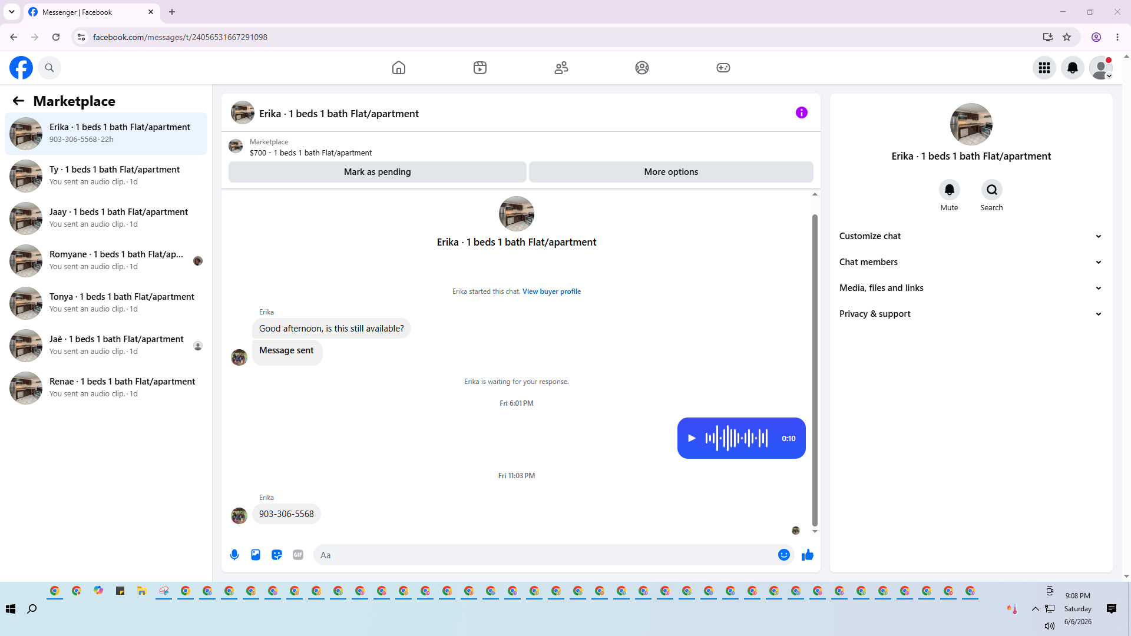Open the tab search dropdown arrow
The width and height of the screenshot is (1131, 636).
tap(12, 12)
